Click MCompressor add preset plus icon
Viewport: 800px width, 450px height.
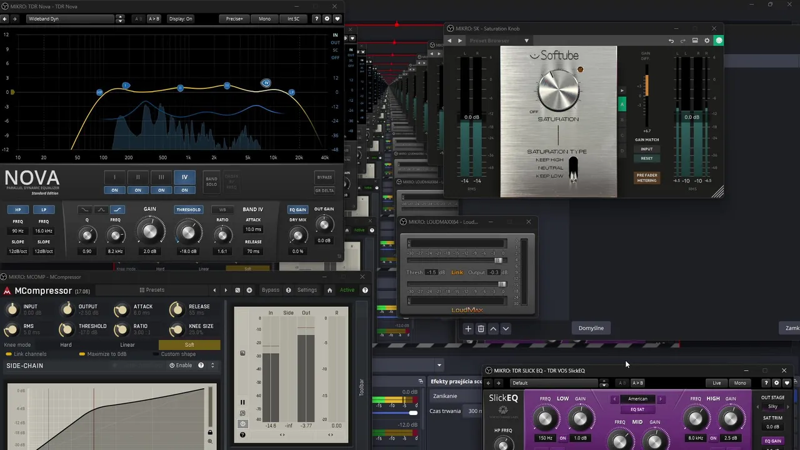(x=249, y=290)
